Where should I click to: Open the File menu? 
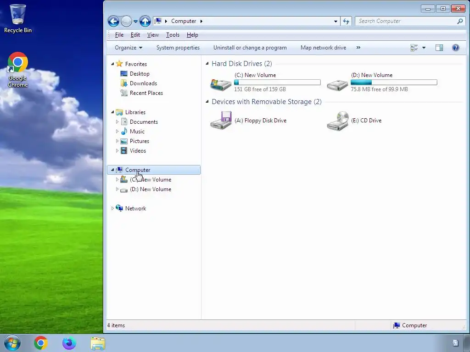pyautogui.click(x=119, y=35)
